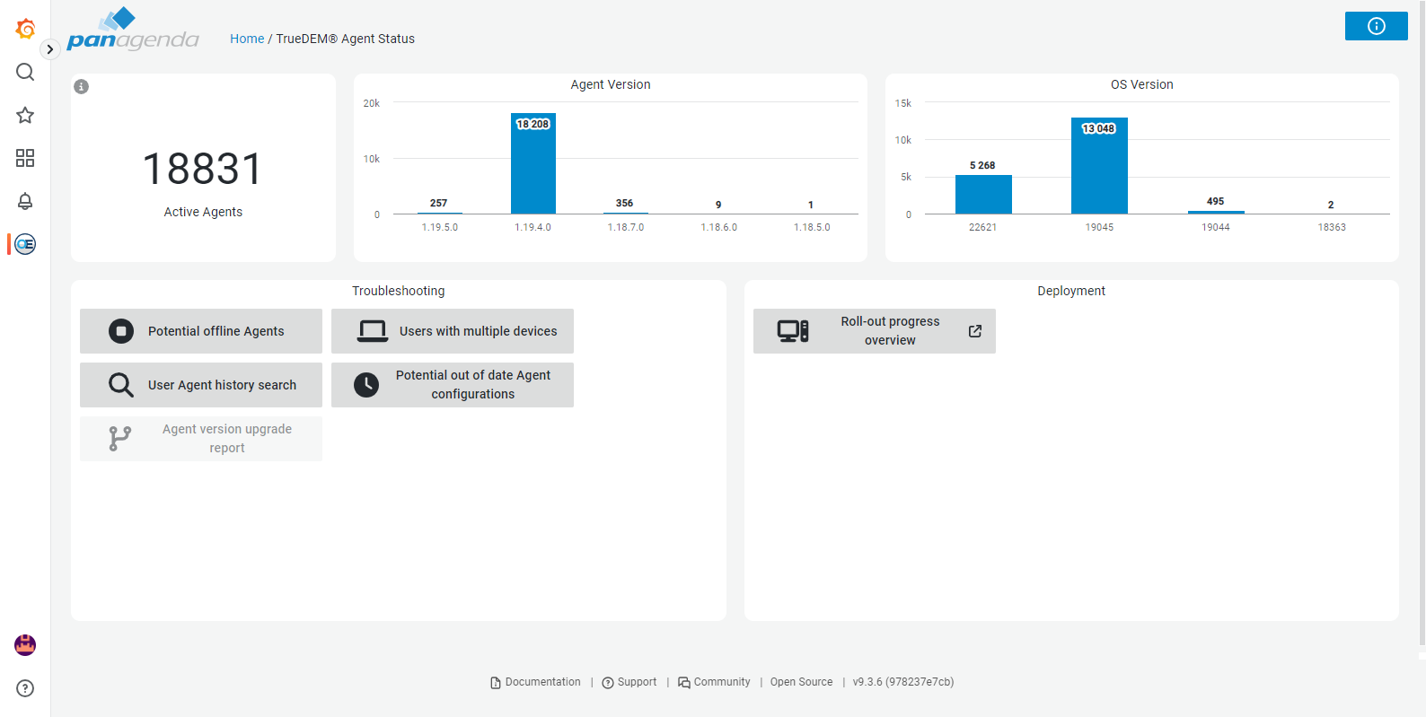Click the Grafana logo in sidebar
Viewport: 1426px width, 717px height.
(25, 30)
